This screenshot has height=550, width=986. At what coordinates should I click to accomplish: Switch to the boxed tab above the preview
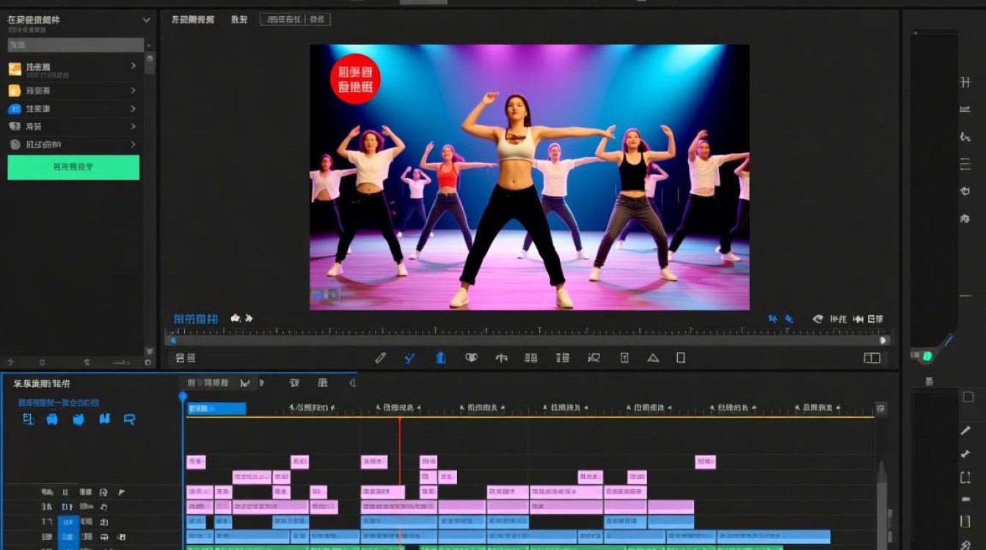coord(295,20)
